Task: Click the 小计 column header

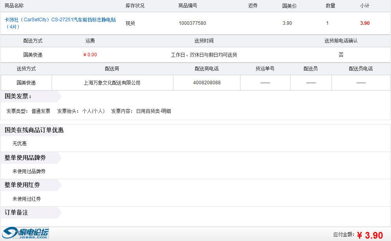Action: pyautogui.click(x=365, y=6)
